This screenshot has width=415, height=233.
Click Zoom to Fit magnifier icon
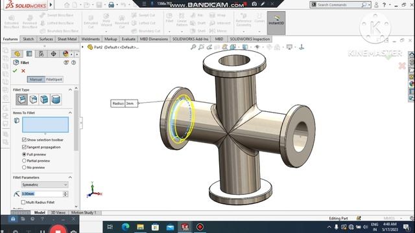pyautogui.click(x=193, y=47)
